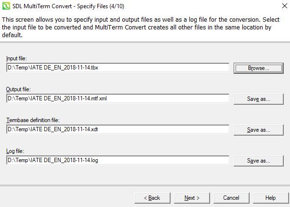Go to the previous step with Back
Viewport: 290px width, 207px height.
click(152, 198)
